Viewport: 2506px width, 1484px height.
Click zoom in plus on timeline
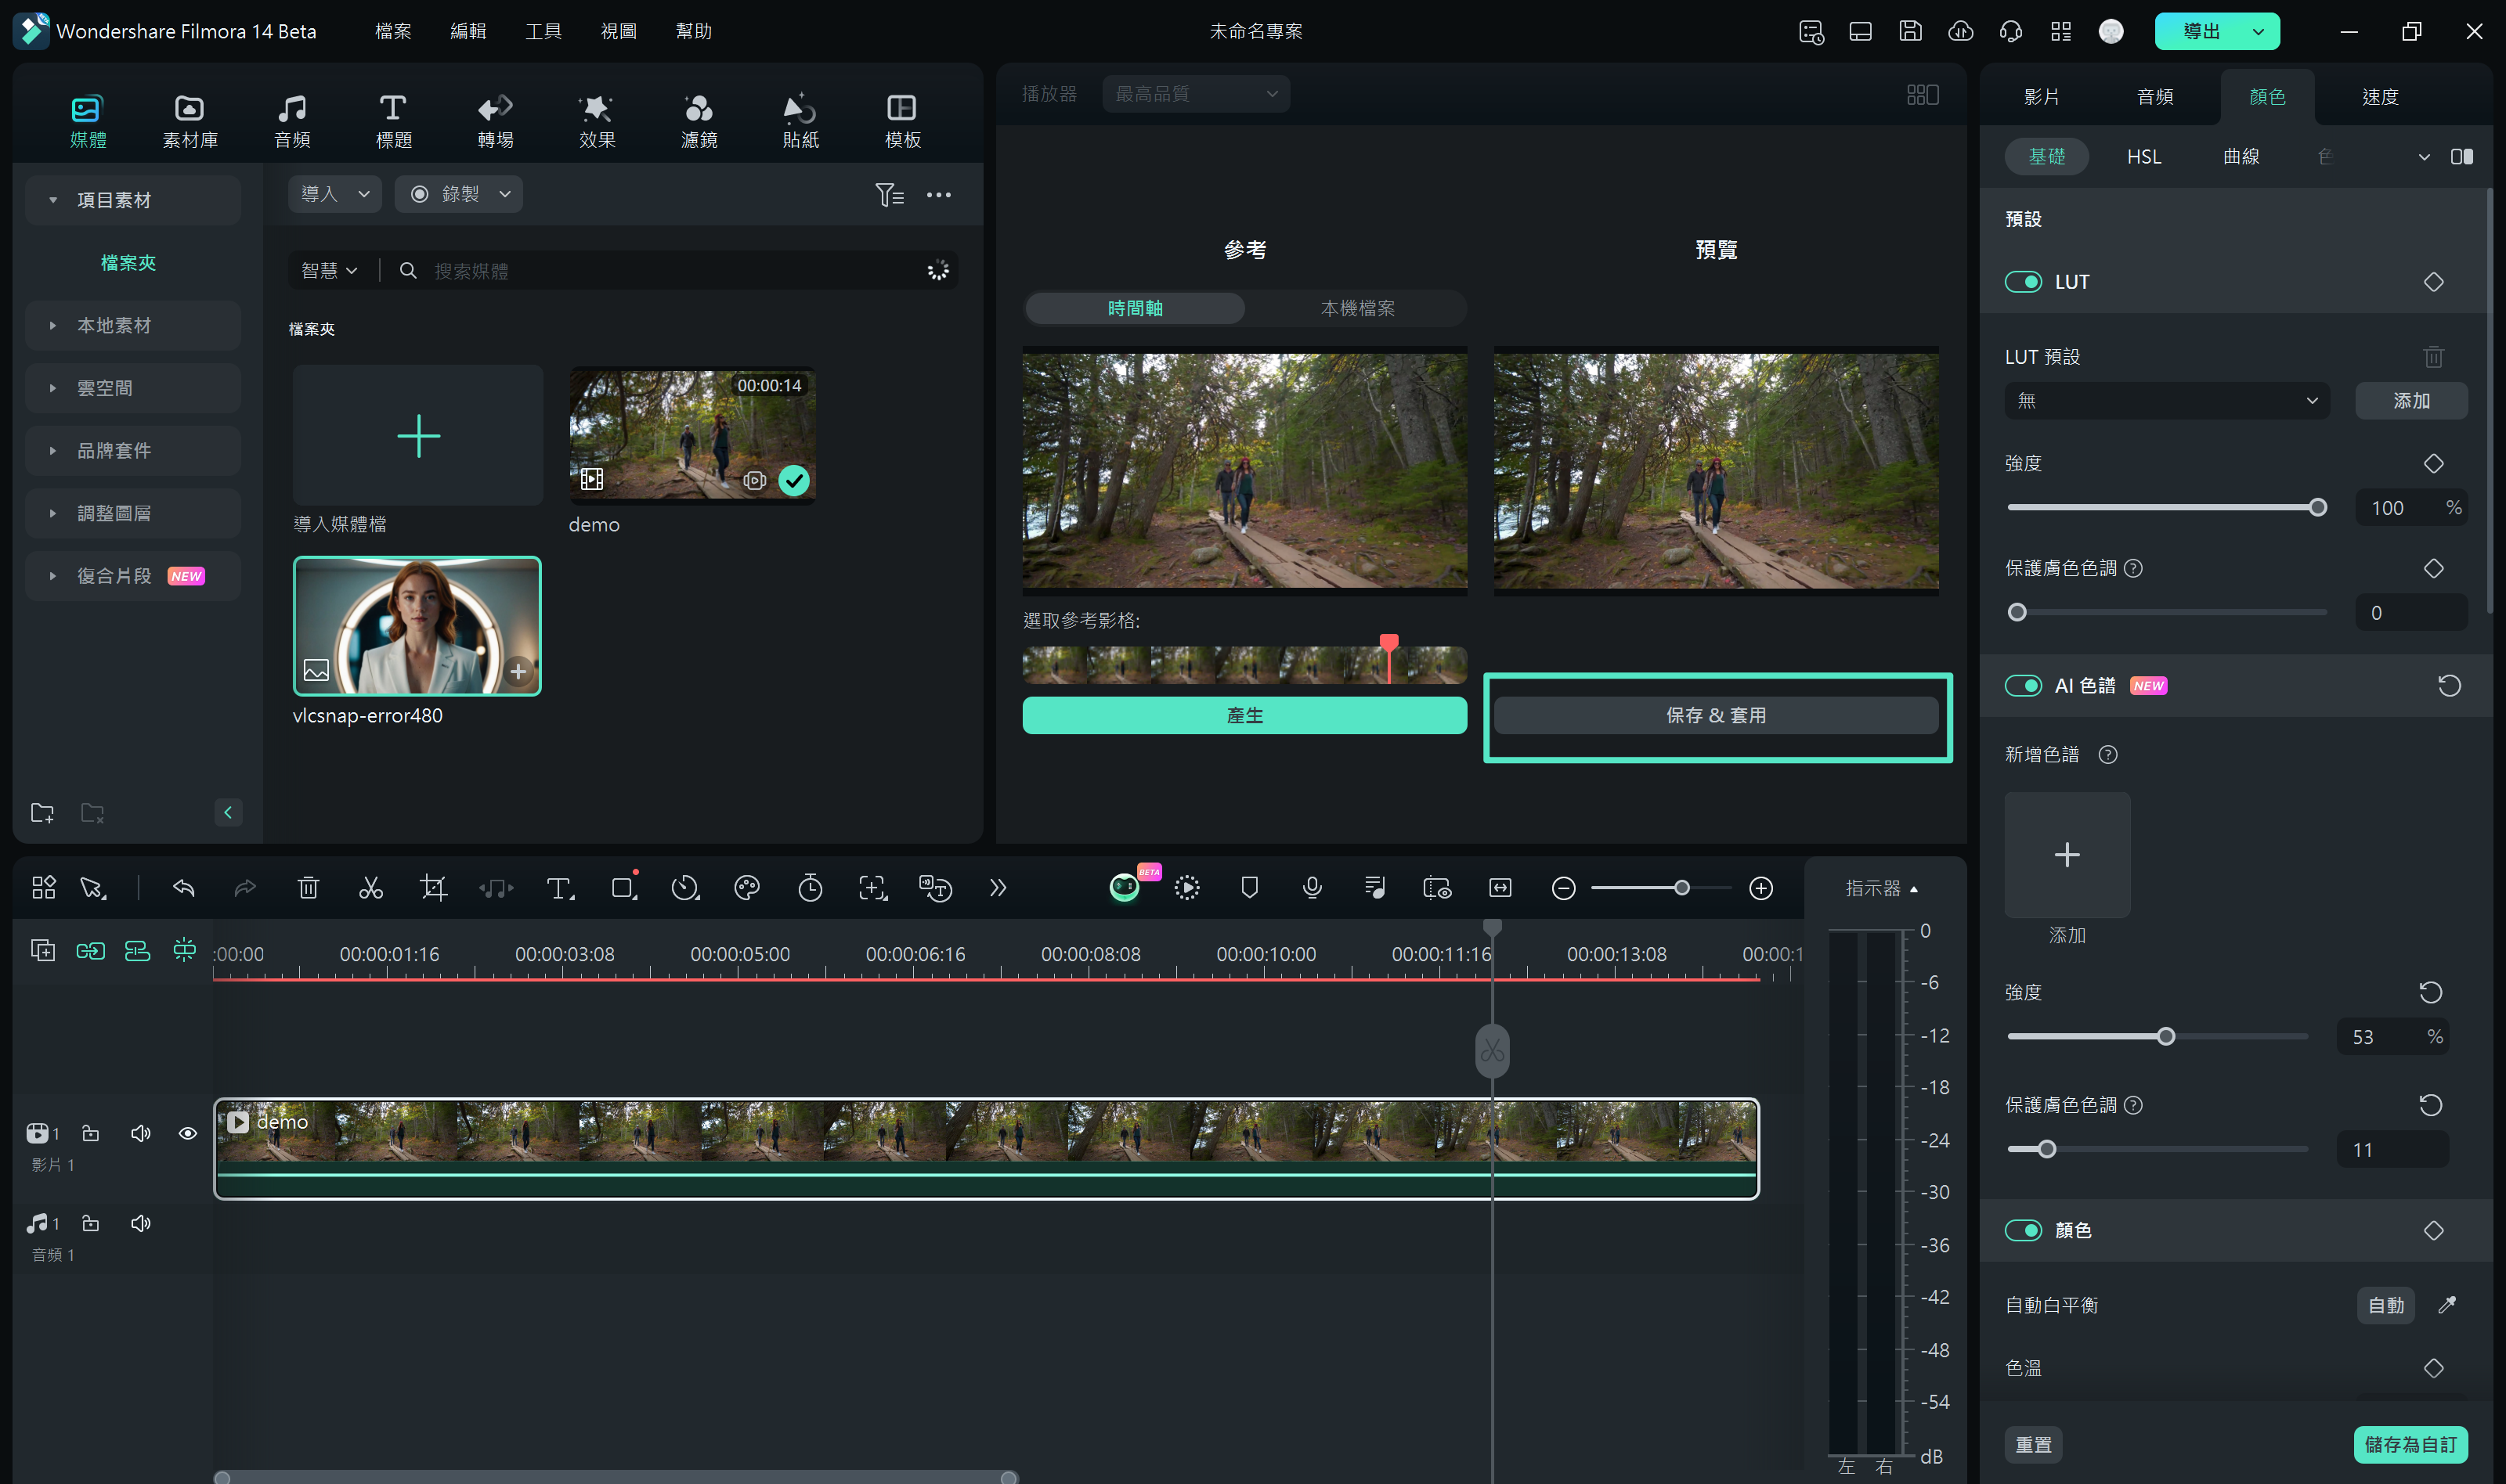tap(1760, 888)
